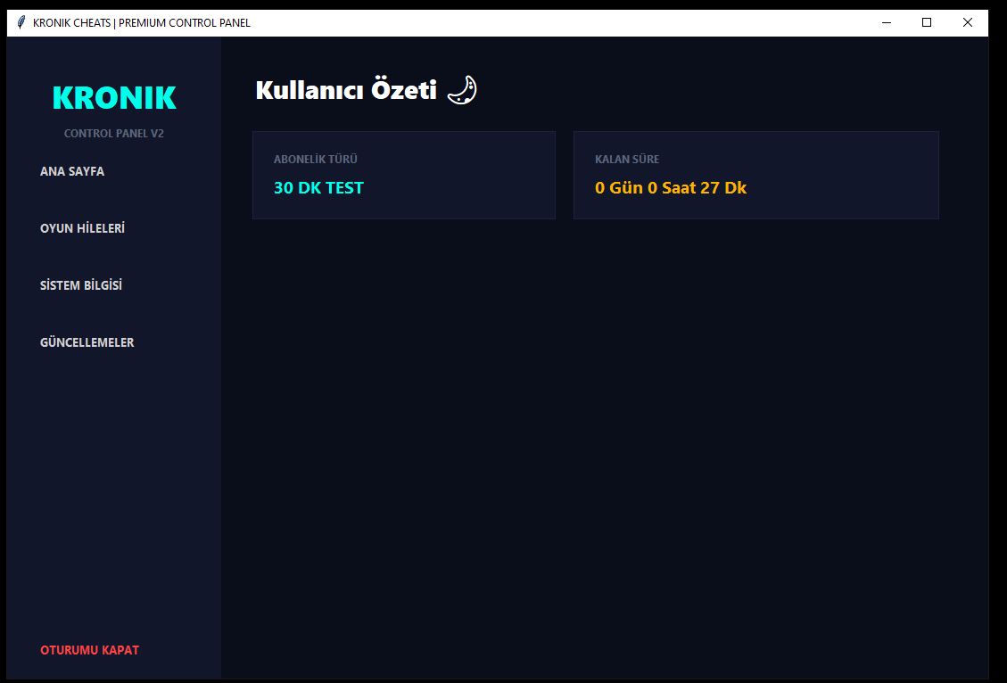Screen dimensions: 1007x683
Task: Click the Kullanıcı Özeti heading
Action: point(346,90)
